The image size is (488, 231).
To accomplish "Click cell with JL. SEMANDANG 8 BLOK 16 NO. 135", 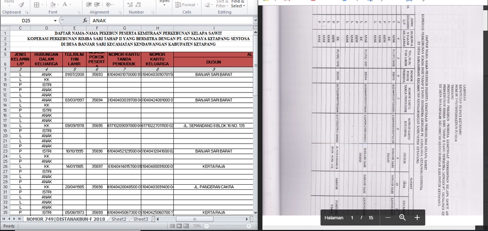I will [x=213, y=126].
